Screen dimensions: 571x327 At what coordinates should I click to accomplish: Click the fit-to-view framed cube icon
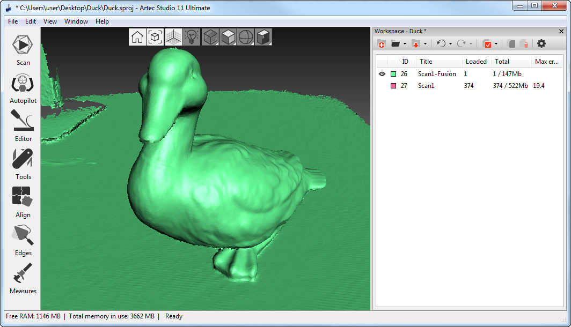coord(155,37)
